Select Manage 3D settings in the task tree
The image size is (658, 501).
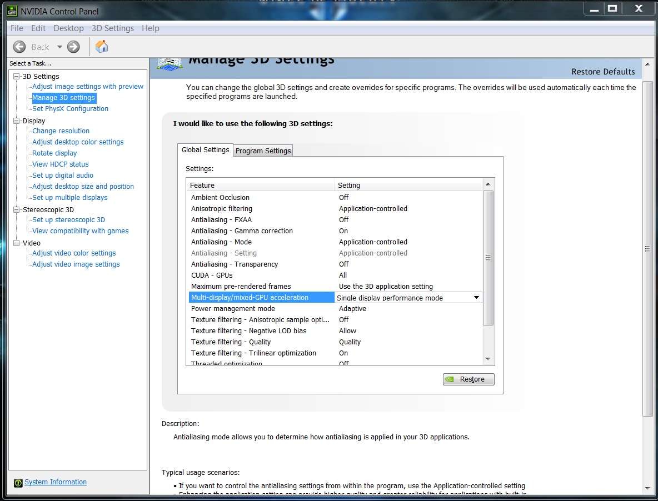(64, 98)
